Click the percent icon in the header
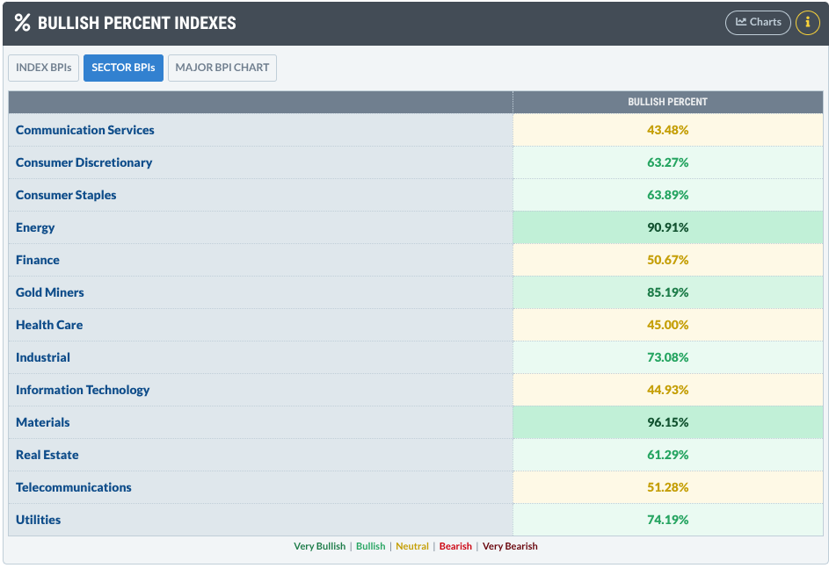 (22, 23)
